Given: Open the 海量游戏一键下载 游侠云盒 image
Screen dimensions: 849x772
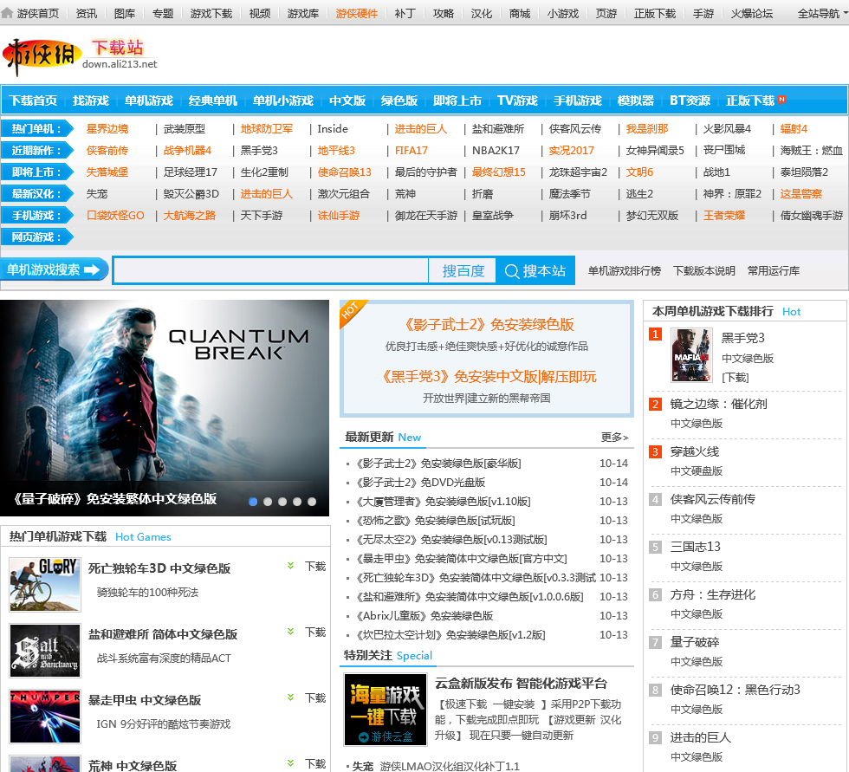Looking at the screenshot, I should (386, 710).
